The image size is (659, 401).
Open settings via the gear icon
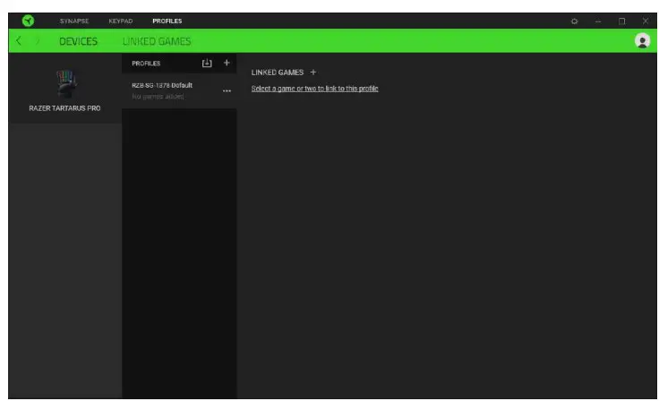[574, 21]
